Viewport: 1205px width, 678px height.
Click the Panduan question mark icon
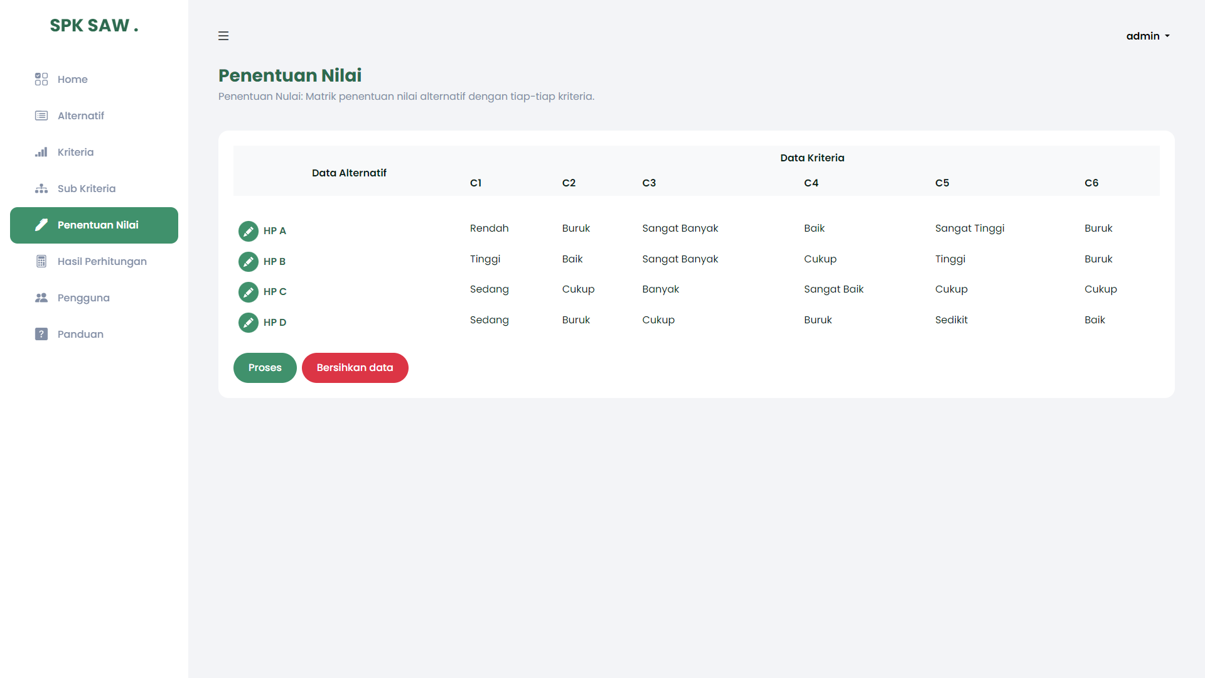(41, 334)
